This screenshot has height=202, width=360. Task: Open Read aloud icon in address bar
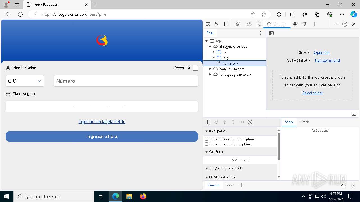pos(253,14)
